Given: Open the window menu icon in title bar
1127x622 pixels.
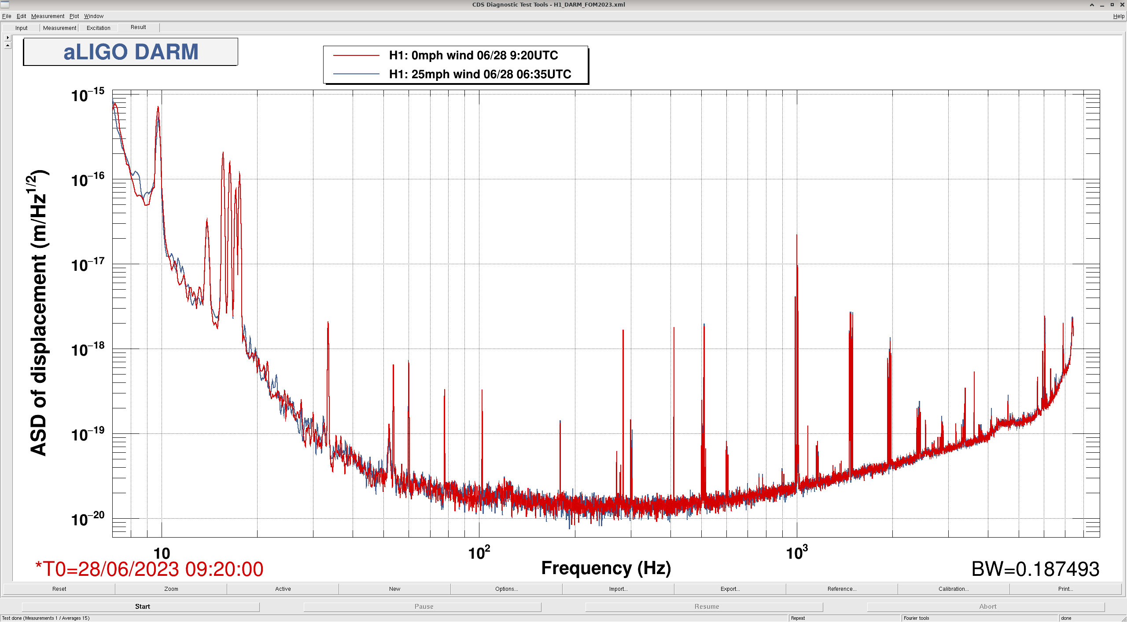Looking at the screenshot, I should click(5, 5).
